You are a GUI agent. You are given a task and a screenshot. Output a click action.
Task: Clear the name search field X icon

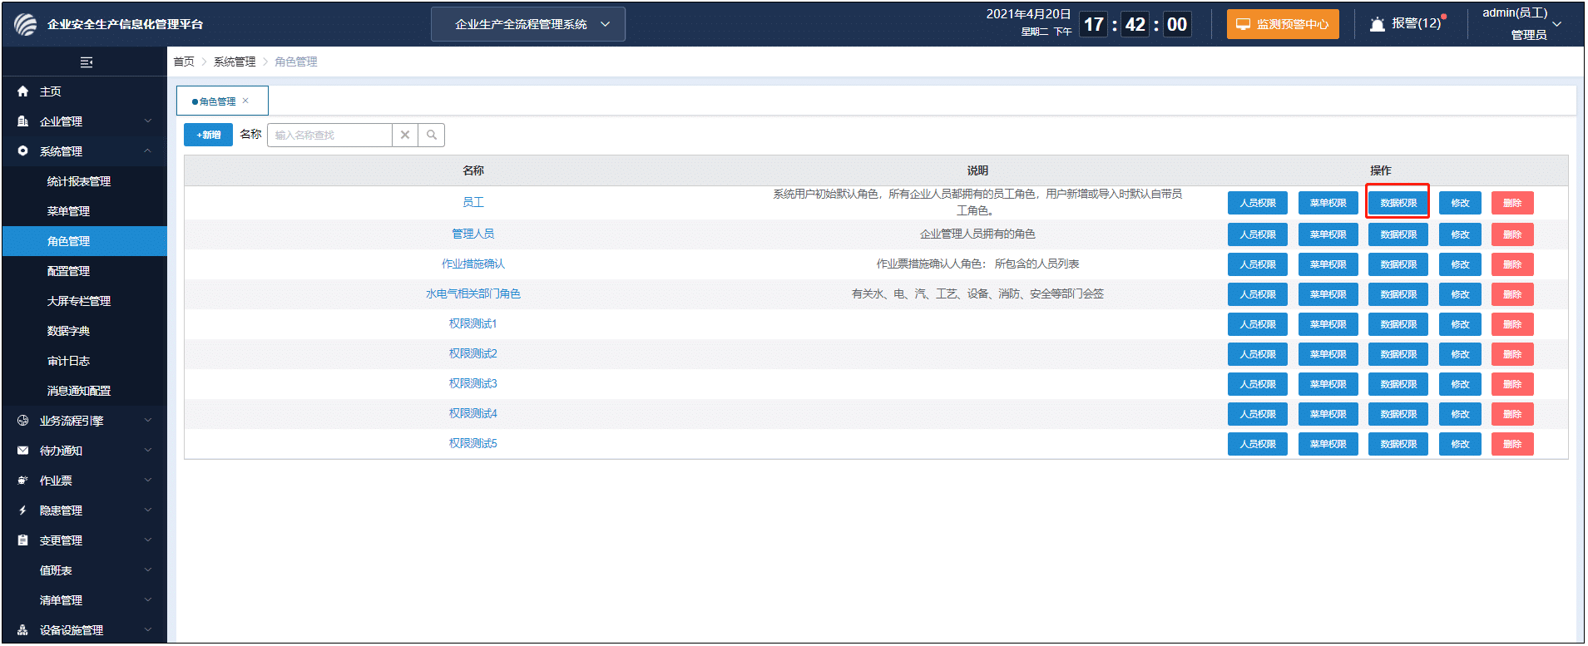coord(405,135)
